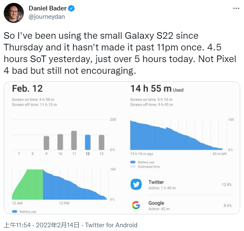The image size is (244, 231).
Task: Click the tweet timestamp 上午11:54
Action: (x=17, y=225)
